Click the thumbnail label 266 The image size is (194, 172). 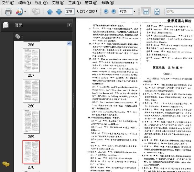pos(31,44)
